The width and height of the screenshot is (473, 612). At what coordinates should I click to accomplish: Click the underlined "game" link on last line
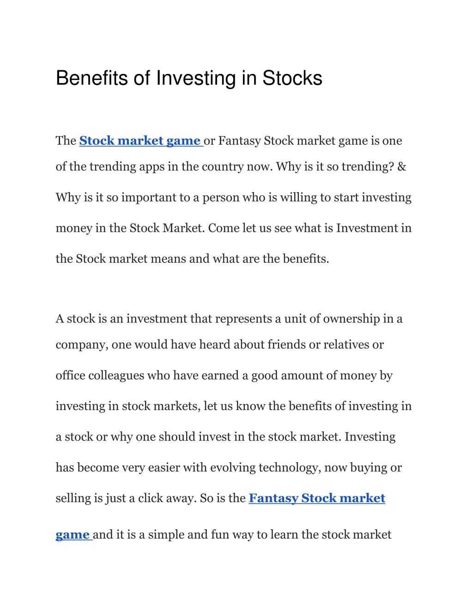pyautogui.click(x=73, y=535)
